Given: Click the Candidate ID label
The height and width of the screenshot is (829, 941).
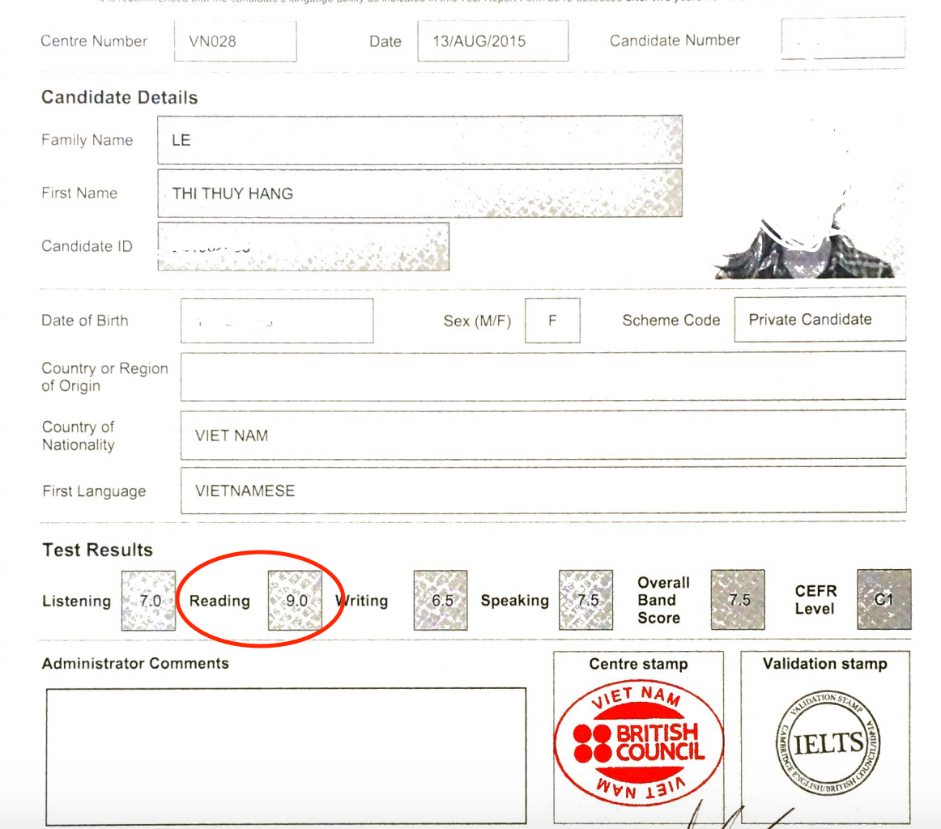Looking at the screenshot, I should [87, 246].
